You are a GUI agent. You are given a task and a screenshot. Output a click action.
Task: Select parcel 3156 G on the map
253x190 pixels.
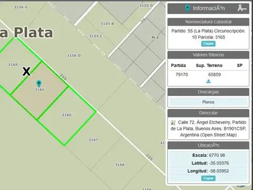click(x=21, y=7)
